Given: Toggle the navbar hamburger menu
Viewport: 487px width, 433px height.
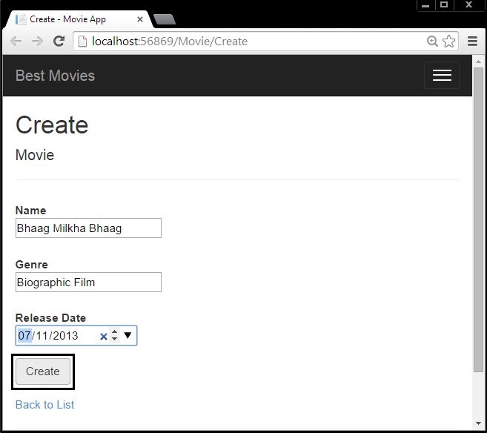Looking at the screenshot, I should (x=442, y=75).
